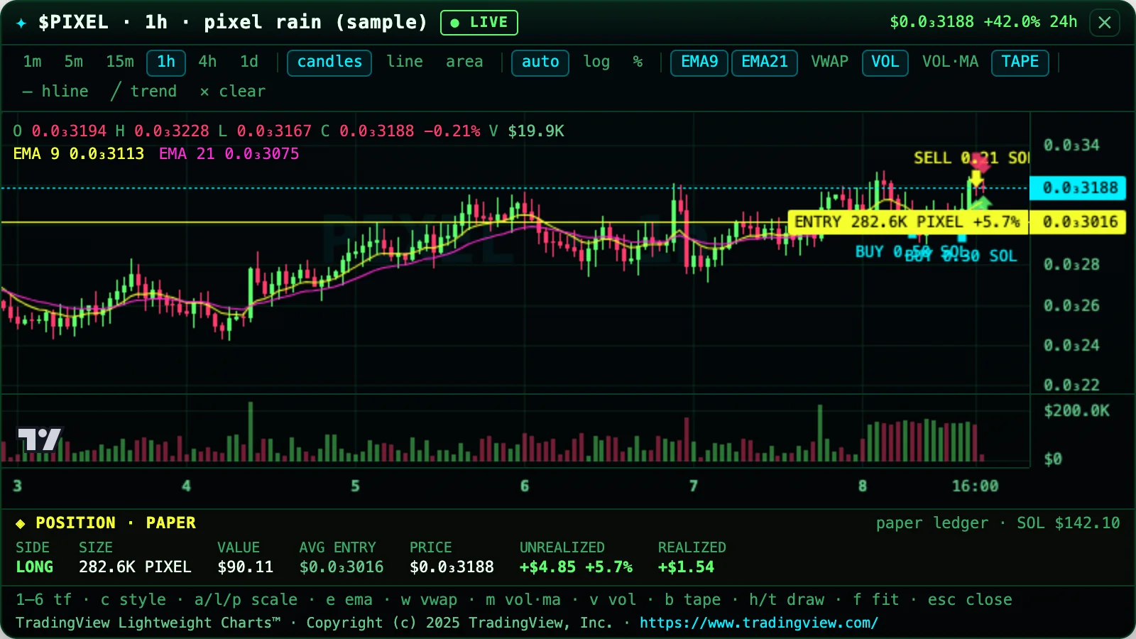Set price scale to log
Viewport: 1136px width, 639px height.
(x=596, y=62)
